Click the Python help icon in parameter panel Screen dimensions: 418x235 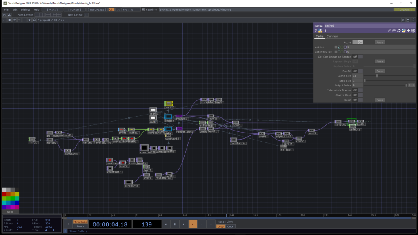tap(320, 31)
